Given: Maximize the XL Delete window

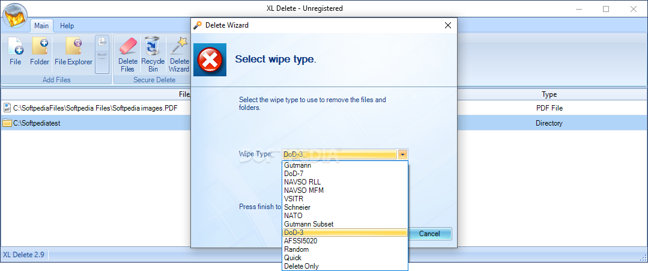Looking at the screenshot, I should tap(606, 8).
